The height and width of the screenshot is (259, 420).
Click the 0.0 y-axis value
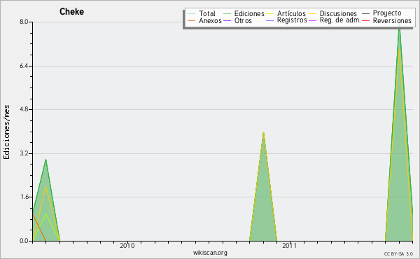24,241
